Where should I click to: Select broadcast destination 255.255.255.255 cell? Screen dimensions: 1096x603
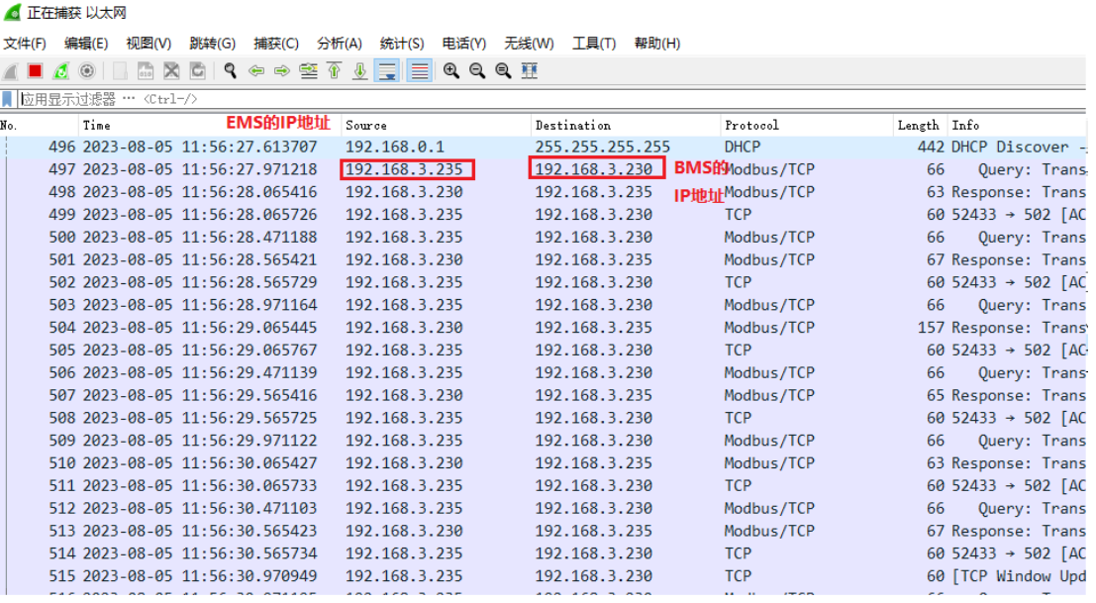(x=603, y=147)
